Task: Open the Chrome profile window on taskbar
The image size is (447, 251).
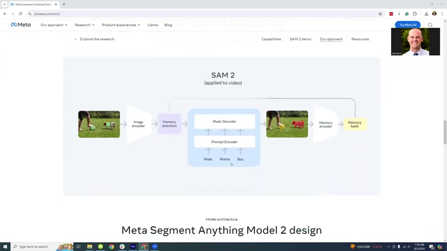Action: [143, 247]
